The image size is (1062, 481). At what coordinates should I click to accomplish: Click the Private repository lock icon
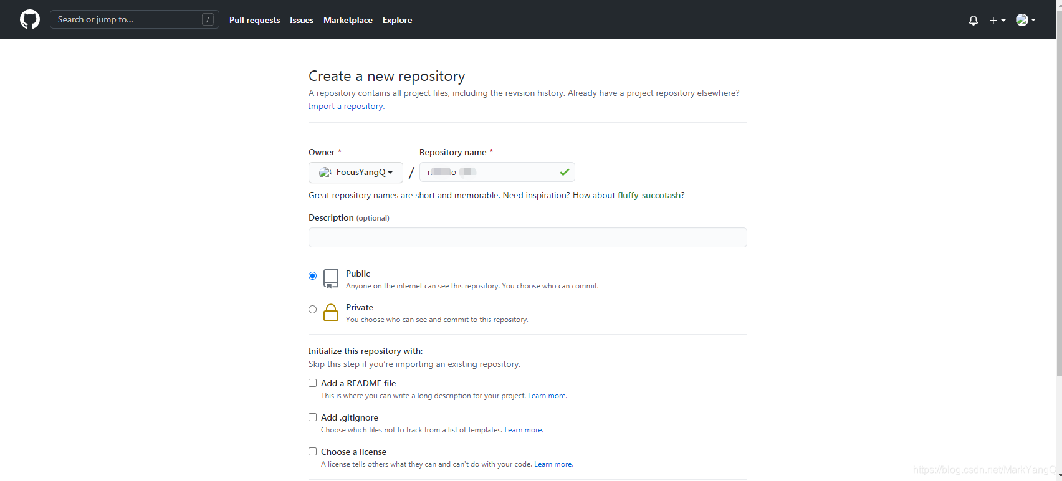click(x=331, y=312)
